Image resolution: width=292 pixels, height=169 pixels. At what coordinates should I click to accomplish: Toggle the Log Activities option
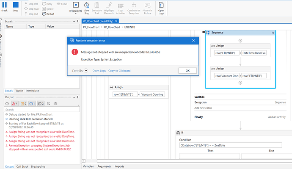[x=121, y=8]
